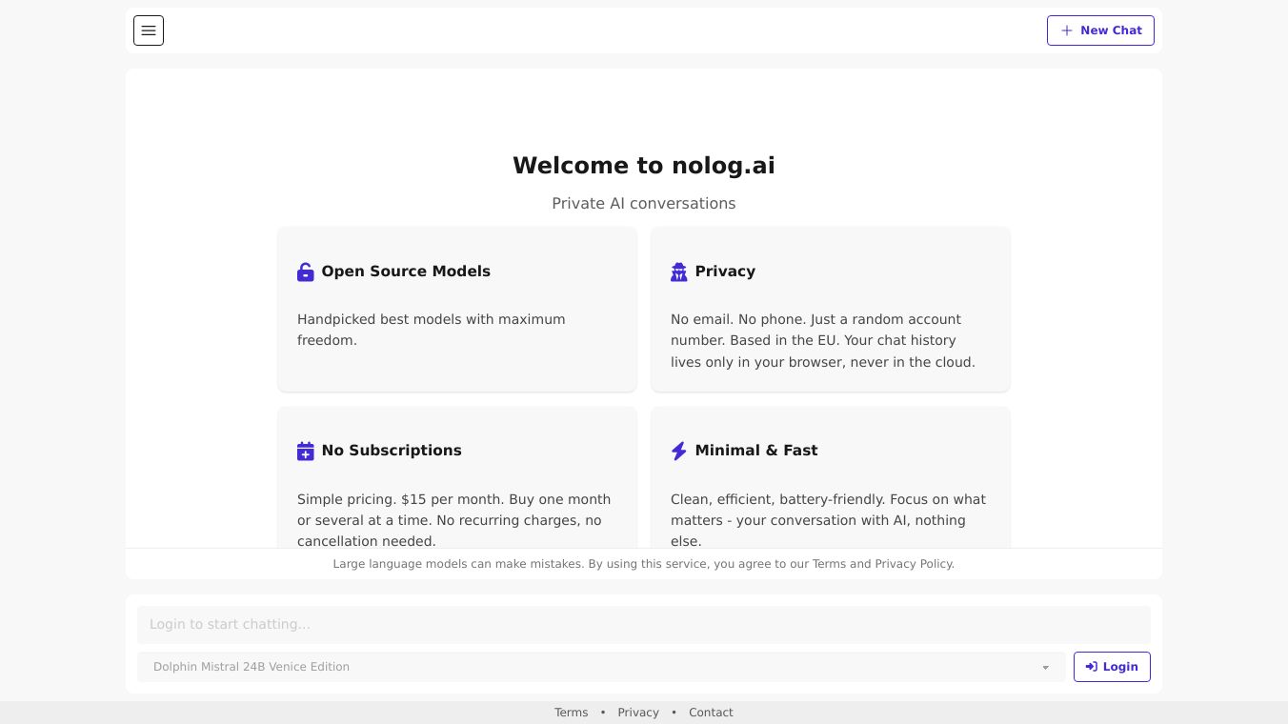Open the Terms link in footer
Screen dimensions: 1288x724
pyautogui.click(x=572, y=713)
